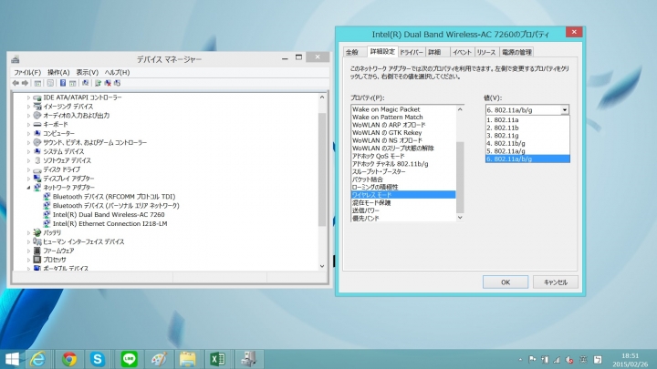The image size is (657, 369).
Task: Select Intel(R) Ethernet Connection I218-LM device
Action: tap(109, 224)
